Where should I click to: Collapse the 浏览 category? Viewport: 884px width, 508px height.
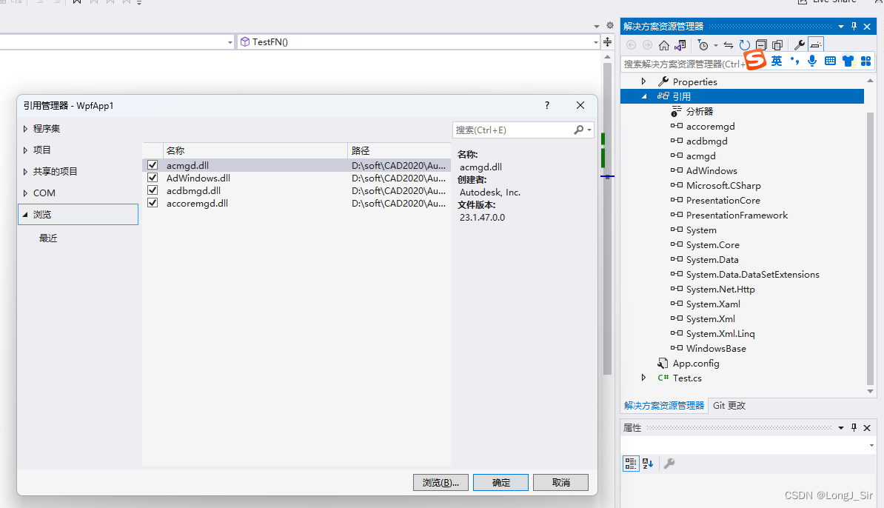(25, 214)
